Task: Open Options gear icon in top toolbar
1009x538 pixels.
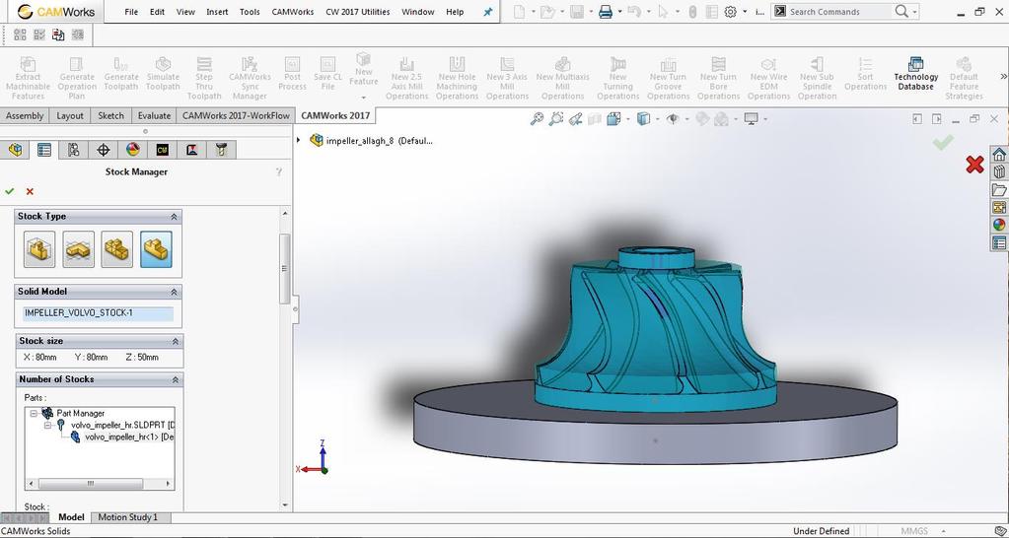Action: [x=731, y=12]
